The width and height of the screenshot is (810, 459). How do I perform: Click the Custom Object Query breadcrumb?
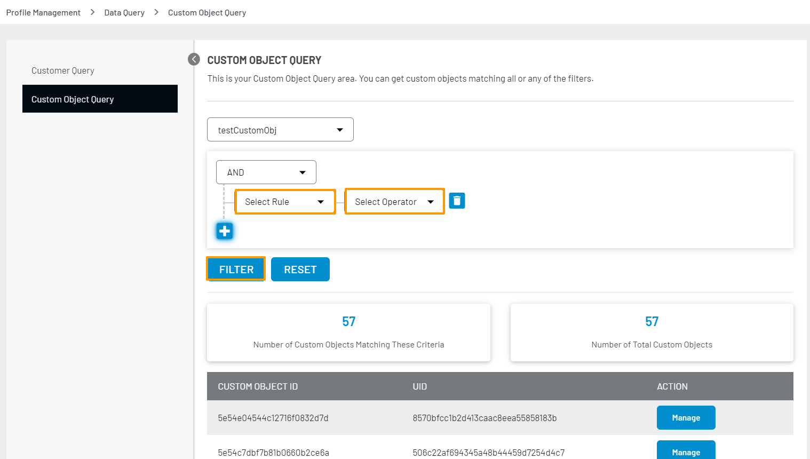207,12
